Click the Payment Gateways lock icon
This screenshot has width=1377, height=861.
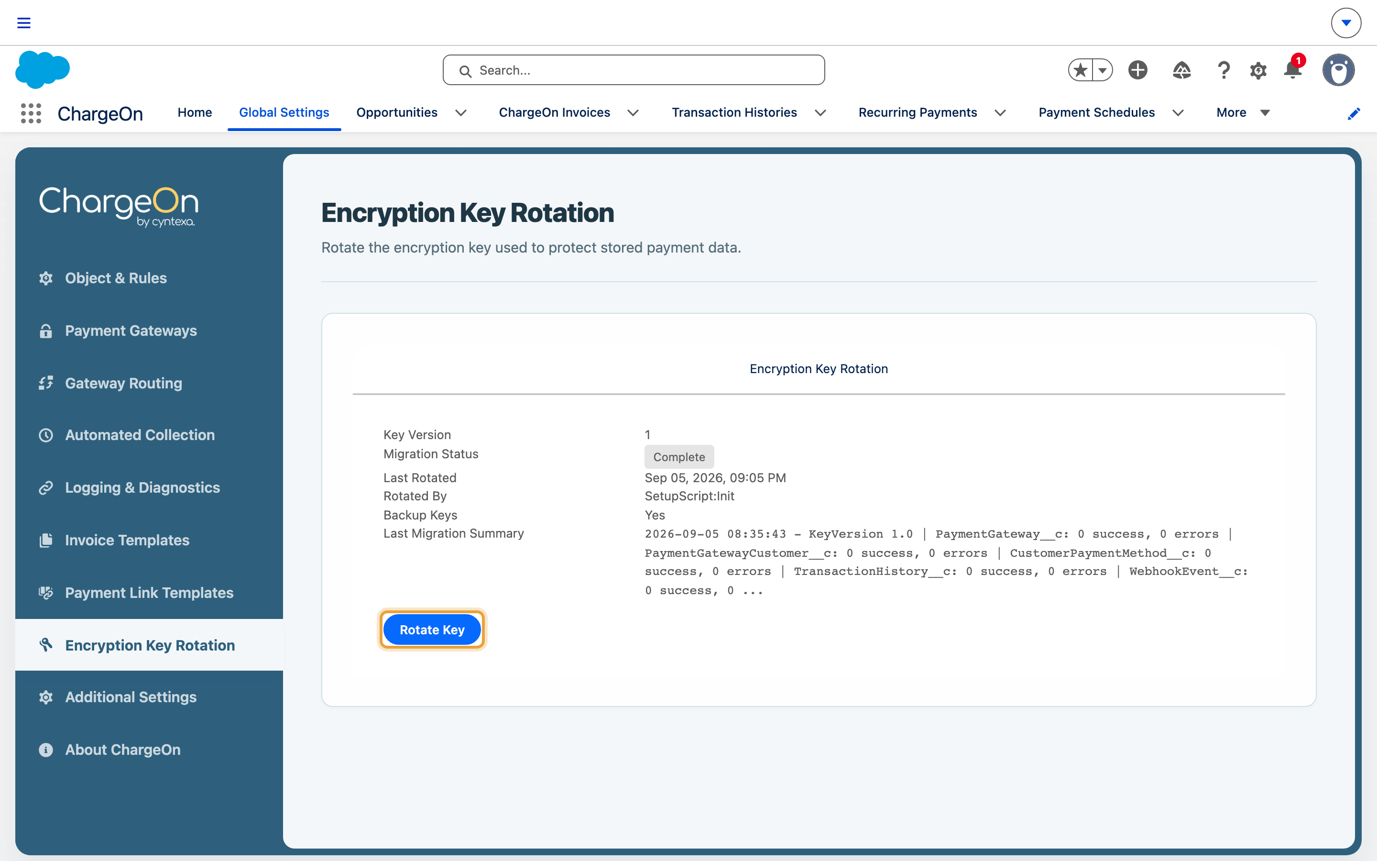click(46, 331)
